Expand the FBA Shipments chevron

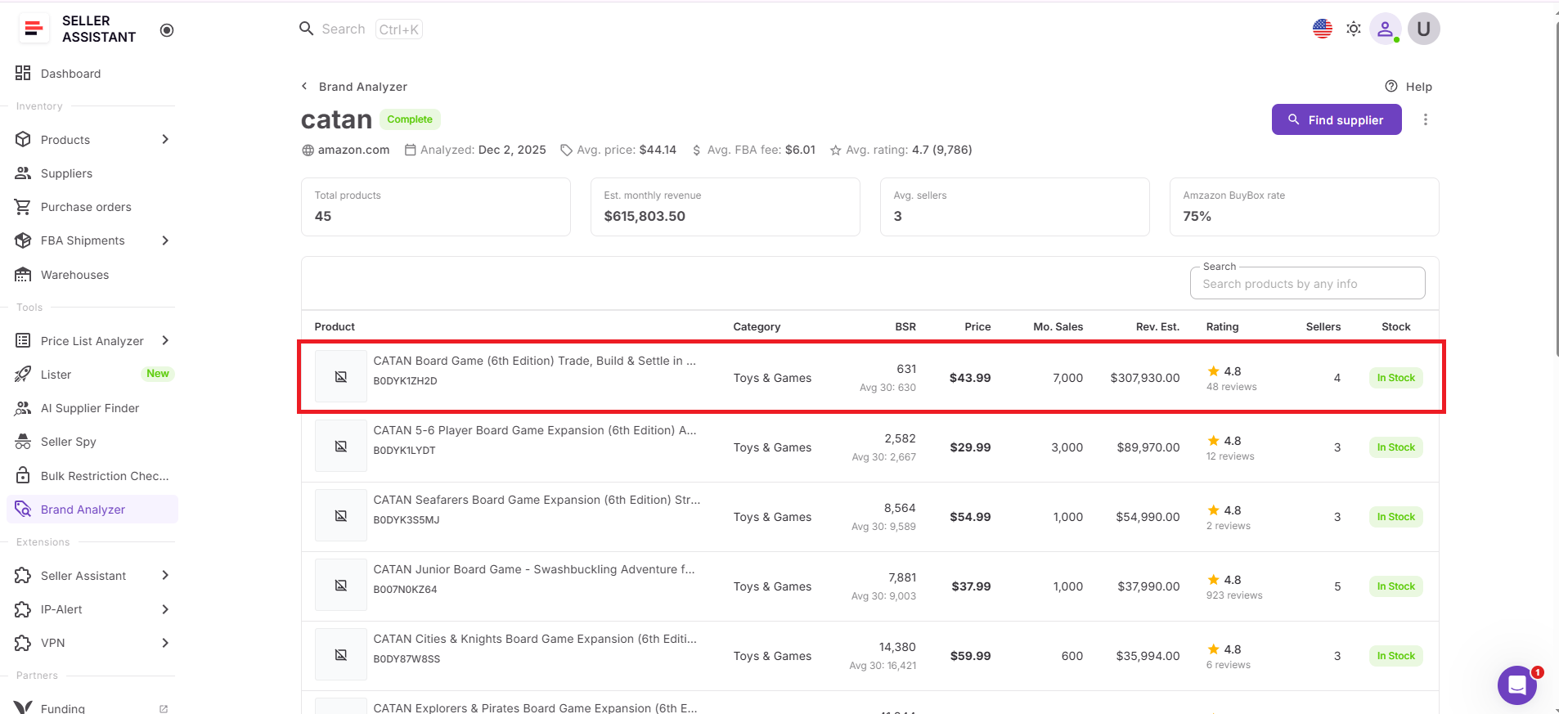point(165,240)
